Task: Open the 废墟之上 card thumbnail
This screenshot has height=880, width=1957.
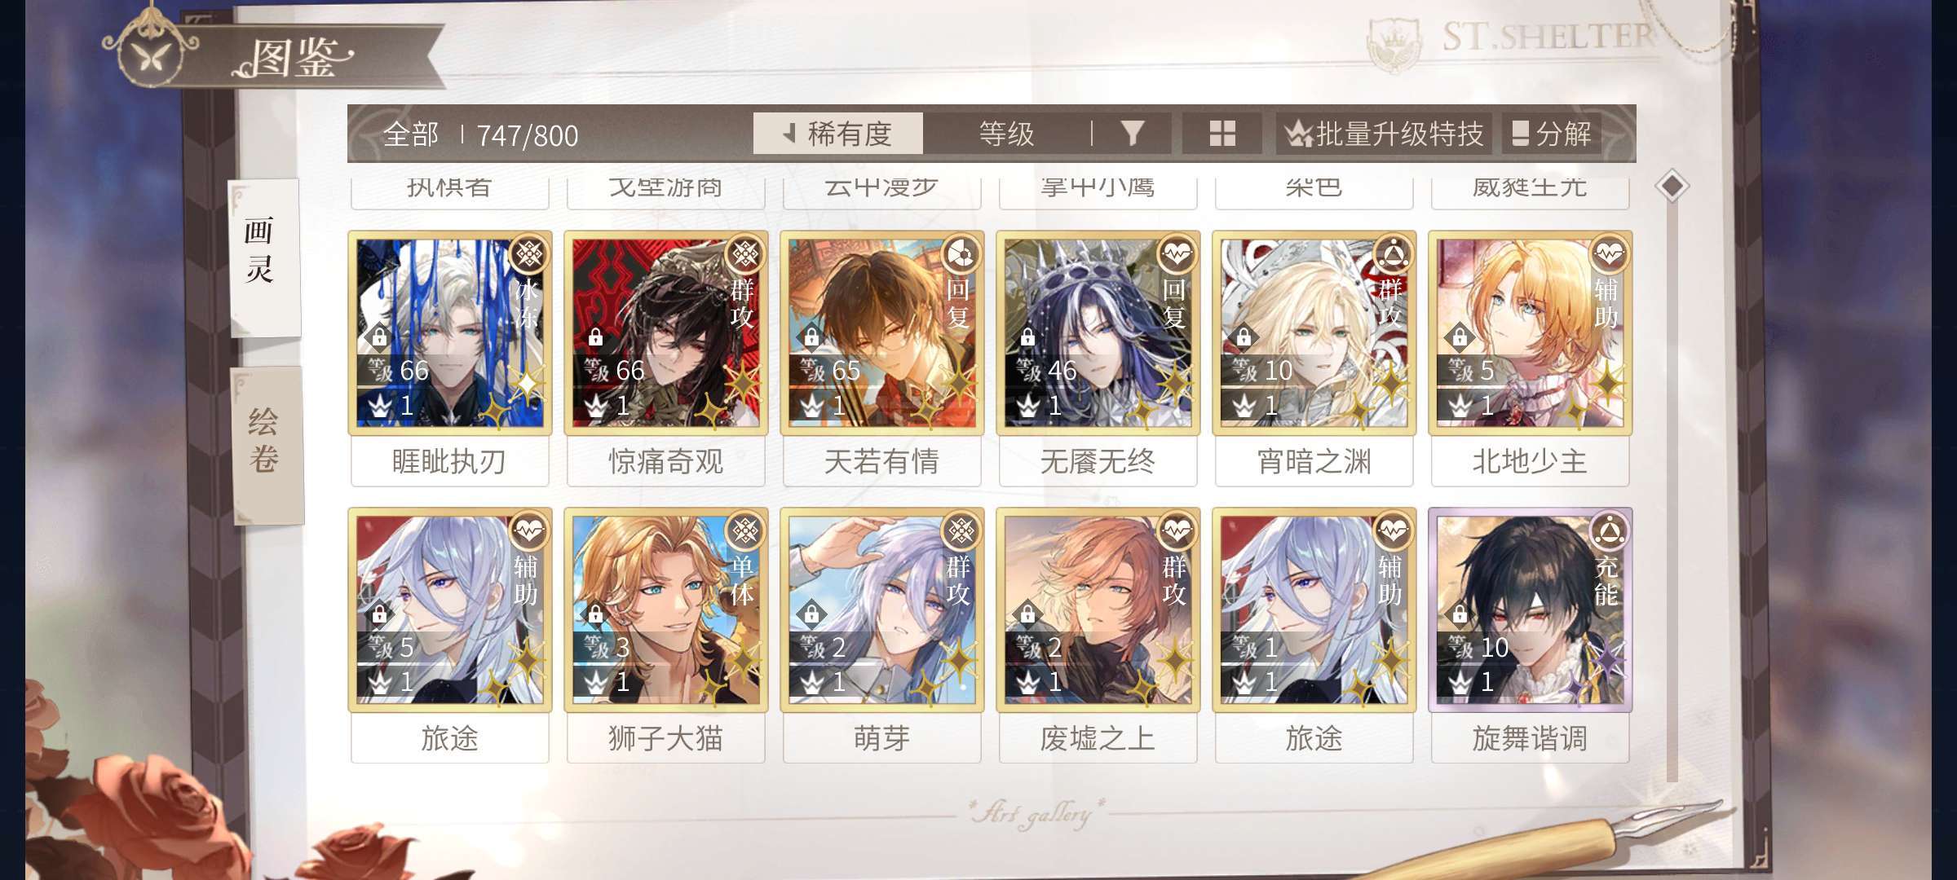Action: [1098, 609]
